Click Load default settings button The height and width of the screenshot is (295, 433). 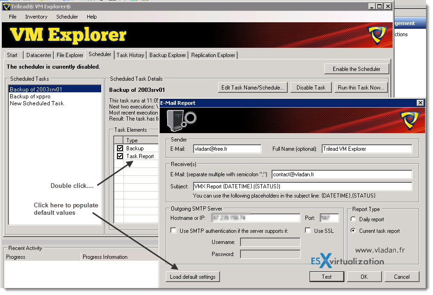coord(193,277)
